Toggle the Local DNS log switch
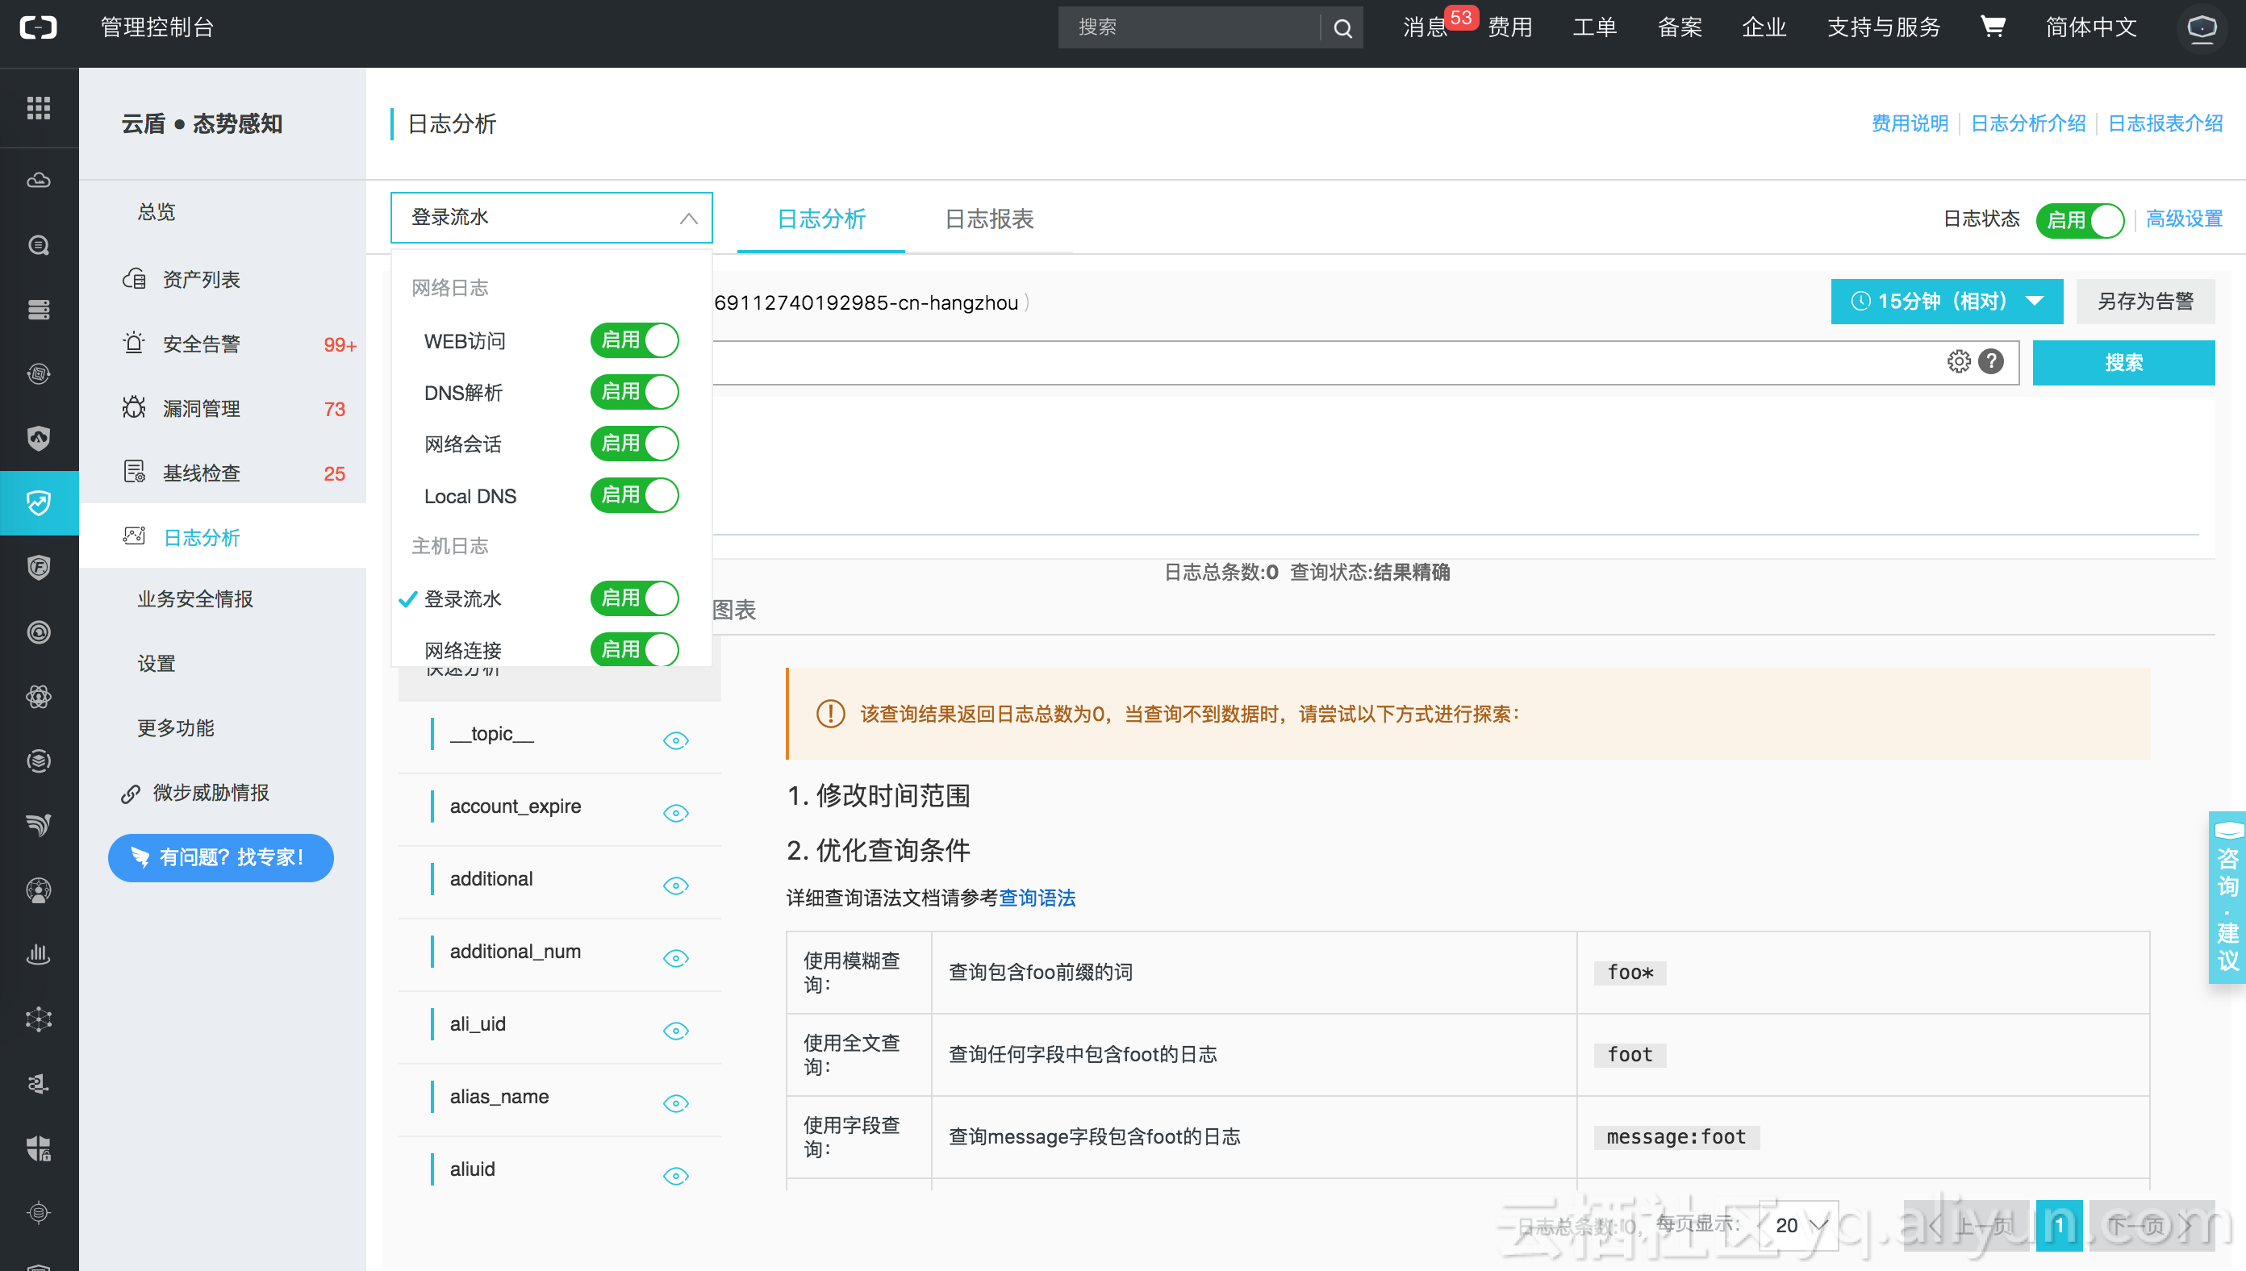Viewport: 2246px width, 1271px height. [x=634, y=495]
